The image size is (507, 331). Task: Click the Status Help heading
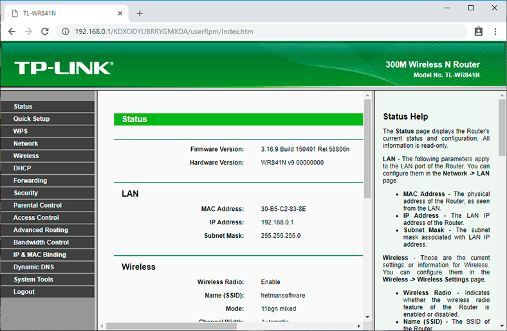[405, 116]
